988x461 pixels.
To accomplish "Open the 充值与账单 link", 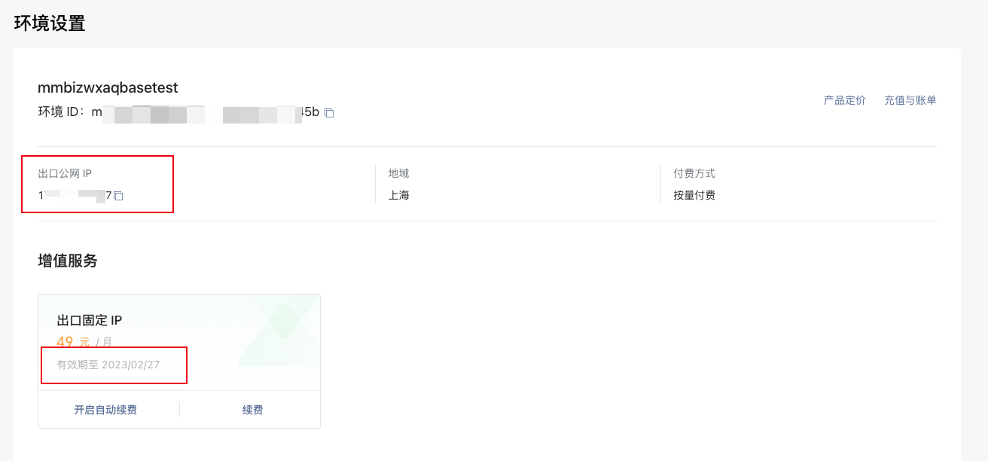I will (910, 100).
